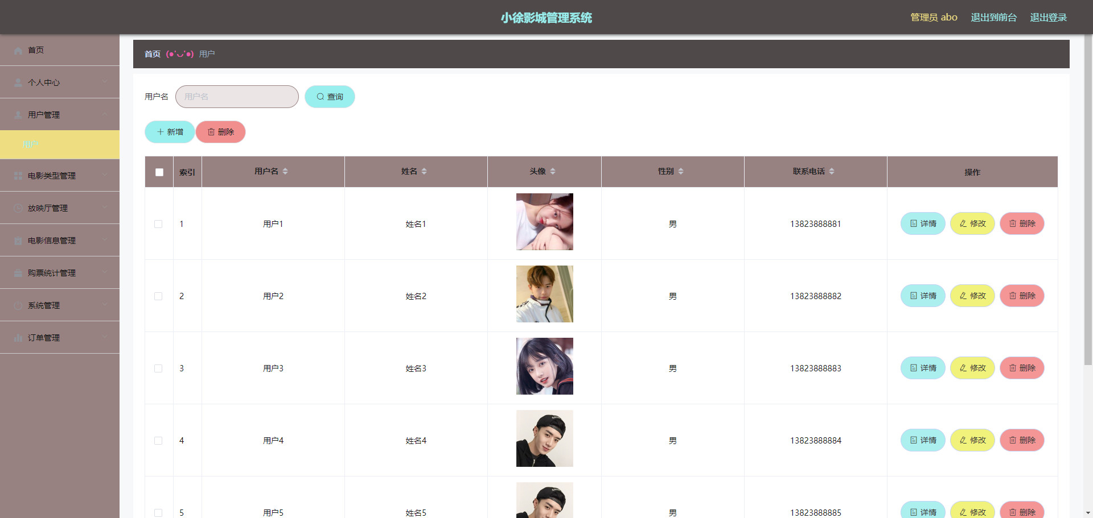Viewport: 1093px width, 518px height.
Task: Sort by 用户名 column arrows
Action: click(x=285, y=171)
